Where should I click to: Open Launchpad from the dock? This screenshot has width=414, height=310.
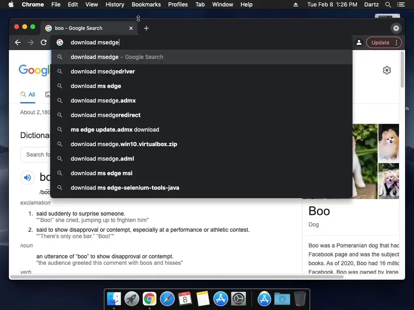click(132, 299)
